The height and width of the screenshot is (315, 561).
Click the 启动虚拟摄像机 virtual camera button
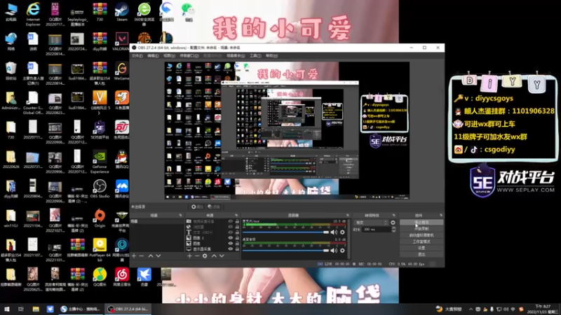click(421, 235)
